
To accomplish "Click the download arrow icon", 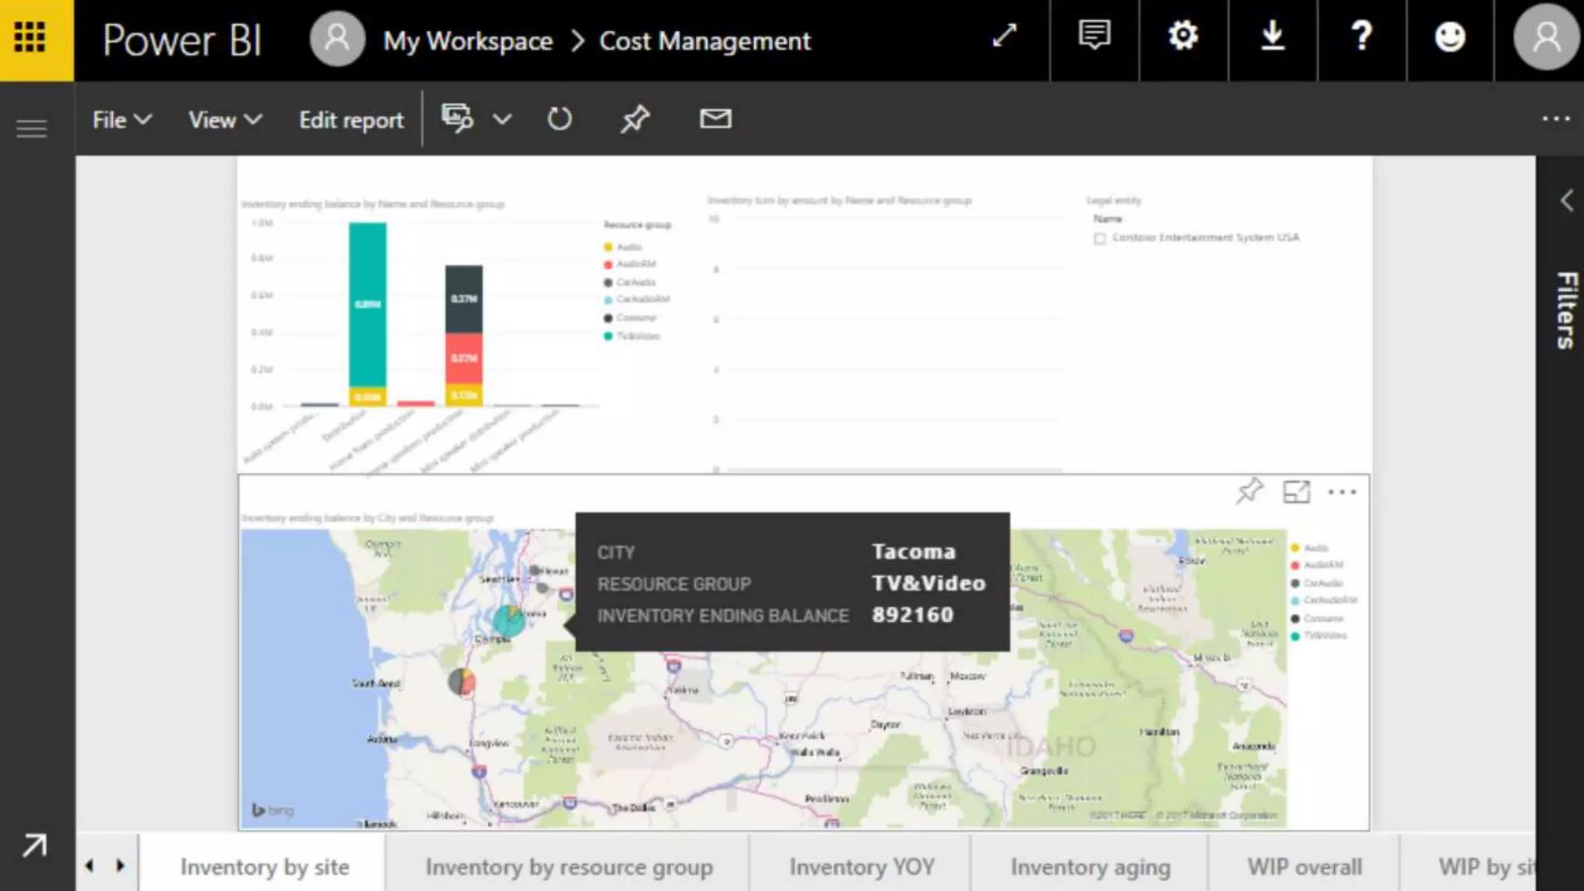I will pos(1272,36).
